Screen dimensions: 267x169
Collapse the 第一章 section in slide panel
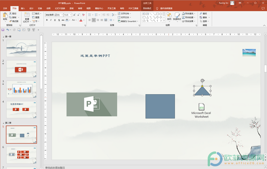(x=3, y=37)
